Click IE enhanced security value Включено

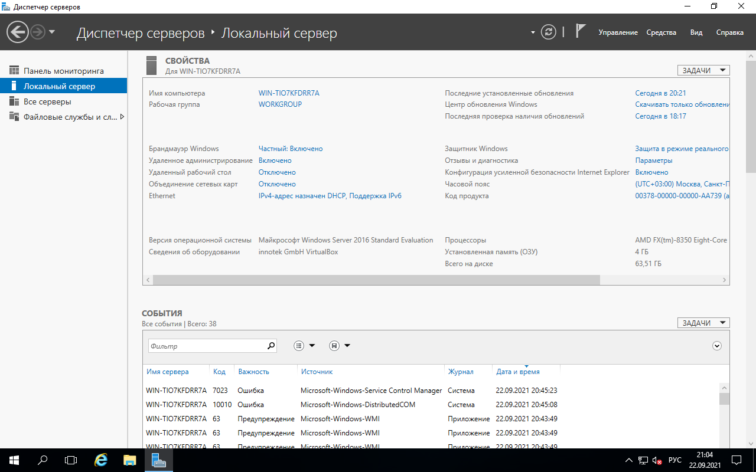652,172
